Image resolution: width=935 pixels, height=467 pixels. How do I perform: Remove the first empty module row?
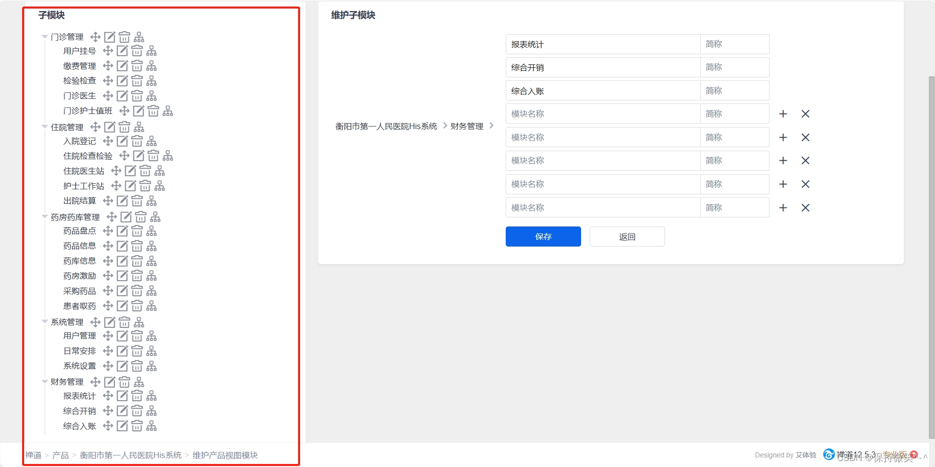click(x=805, y=114)
